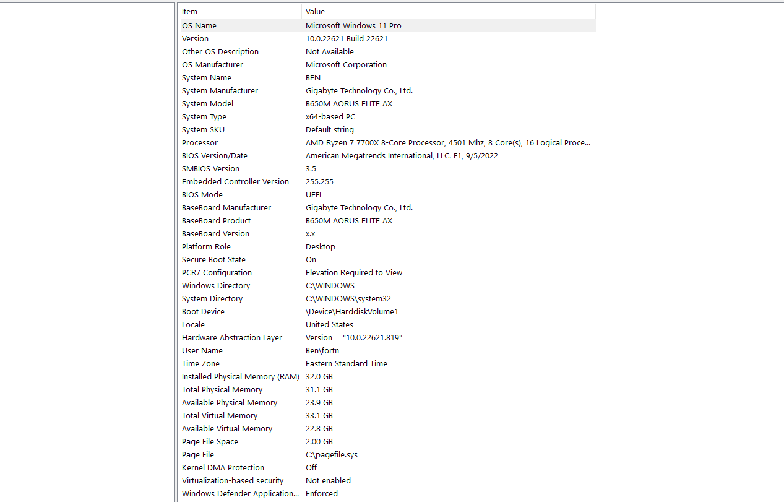
Task: Select the BaseBoard Product row label
Action: [x=217, y=220]
